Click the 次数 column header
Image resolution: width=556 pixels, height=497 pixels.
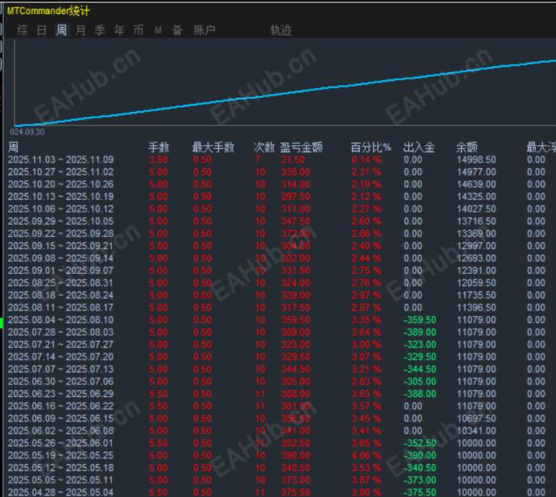point(264,147)
